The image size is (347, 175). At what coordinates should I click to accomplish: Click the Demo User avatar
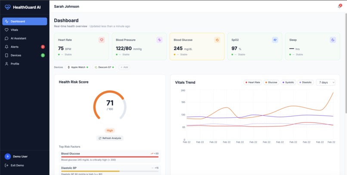(x=7, y=157)
